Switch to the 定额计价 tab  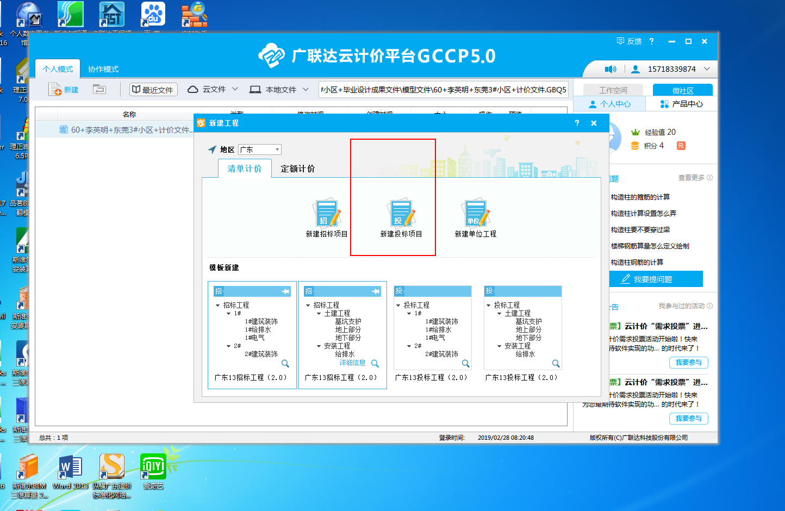pos(297,169)
